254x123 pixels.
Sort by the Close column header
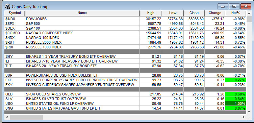[194, 13]
